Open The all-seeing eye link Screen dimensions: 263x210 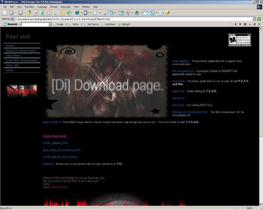click(x=183, y=71)
